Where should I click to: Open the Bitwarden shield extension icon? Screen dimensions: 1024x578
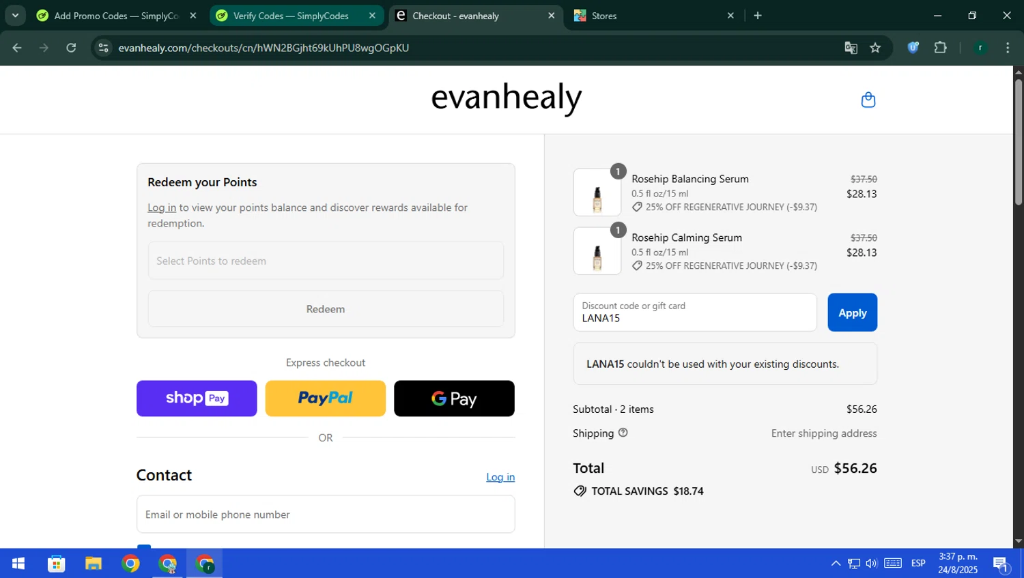(x=913, y=48)
